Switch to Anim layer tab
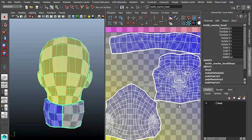The image size is (252, 140). coord(230,90)
